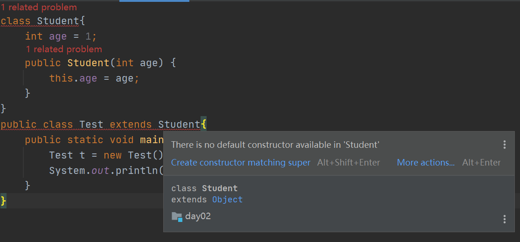Viewport: 520px width, 242px height.
Task: Click the day02 module folder icon
Action: (177, 216)
